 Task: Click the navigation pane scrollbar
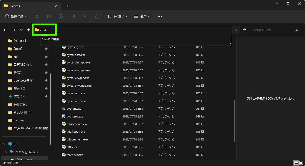51,109
